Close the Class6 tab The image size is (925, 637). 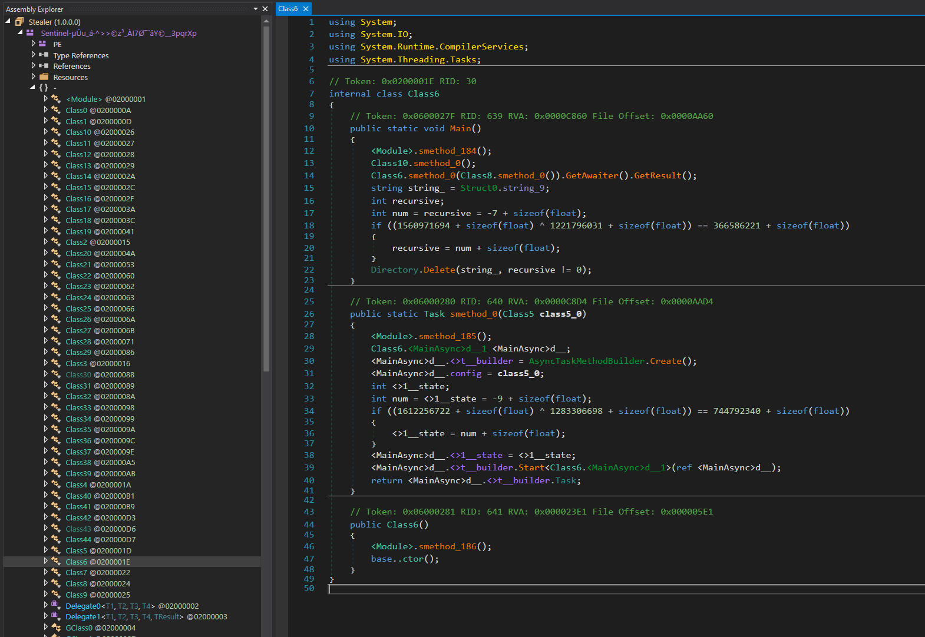tap(306, 9)
